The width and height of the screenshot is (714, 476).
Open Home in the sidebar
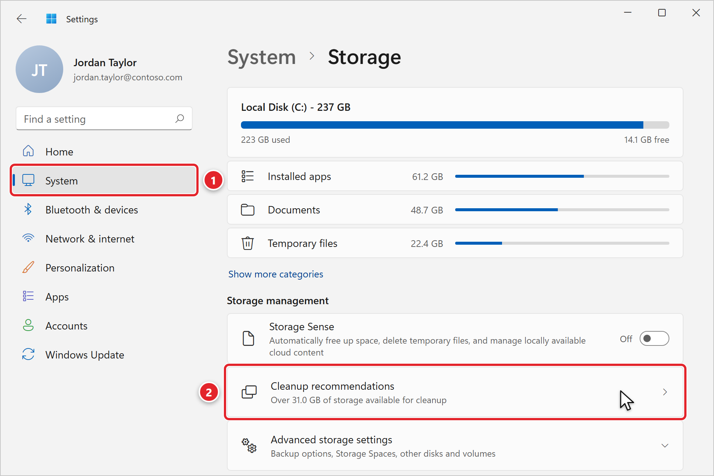(x=104, y=152)
